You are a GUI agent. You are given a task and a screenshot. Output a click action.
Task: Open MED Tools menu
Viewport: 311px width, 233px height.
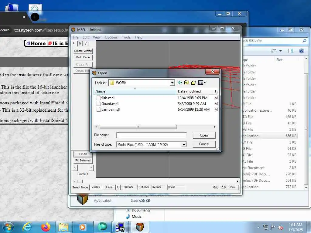[x=126, y=37]
